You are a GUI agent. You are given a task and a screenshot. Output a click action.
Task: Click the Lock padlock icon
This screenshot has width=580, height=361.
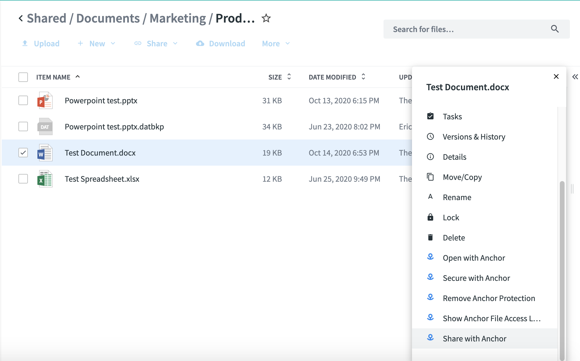tap(430, 217)
